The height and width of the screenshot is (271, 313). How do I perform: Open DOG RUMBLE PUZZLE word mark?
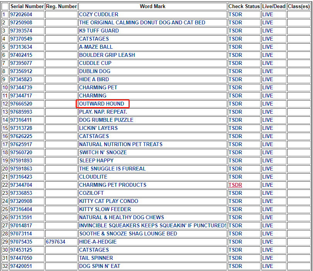tap(106, 120)
